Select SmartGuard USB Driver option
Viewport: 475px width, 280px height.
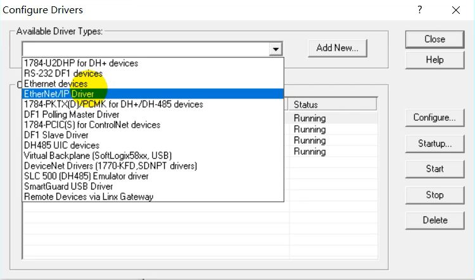click(153, 186)
